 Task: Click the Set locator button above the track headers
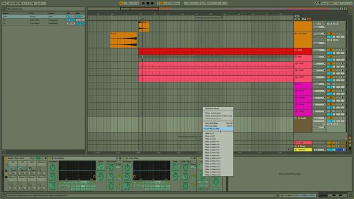click(x=297, y=17)
